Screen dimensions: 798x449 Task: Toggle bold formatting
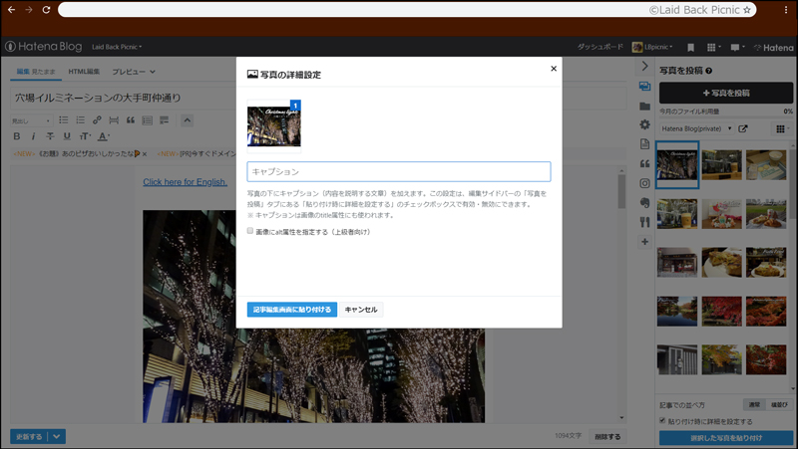(x=17, y=136)
